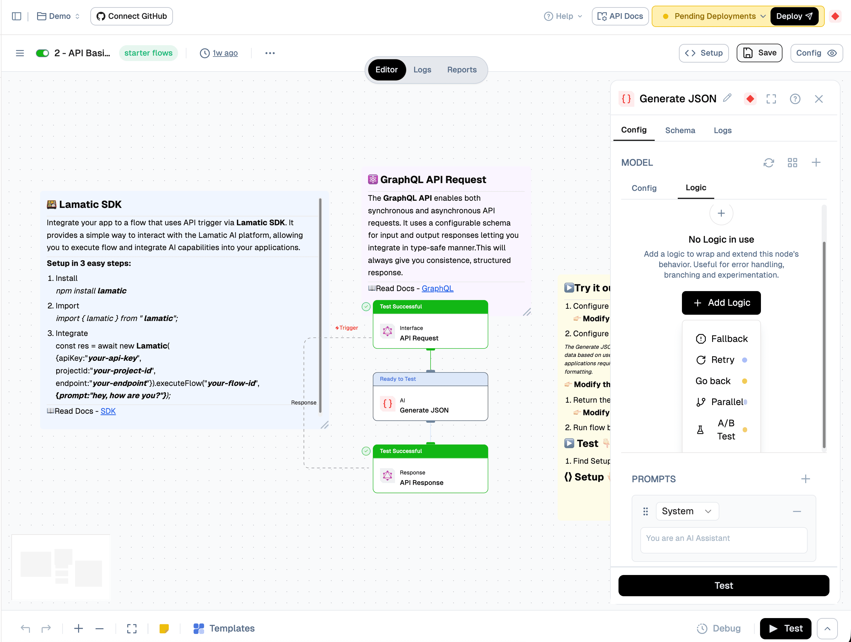Open help for Generate JSON node
The image size is (851, 642).
(x=795, y=99)
